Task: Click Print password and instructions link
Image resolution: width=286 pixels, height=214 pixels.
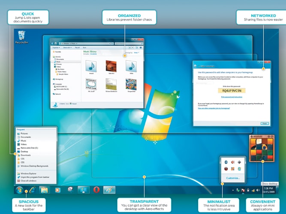Action: [232, 97]
